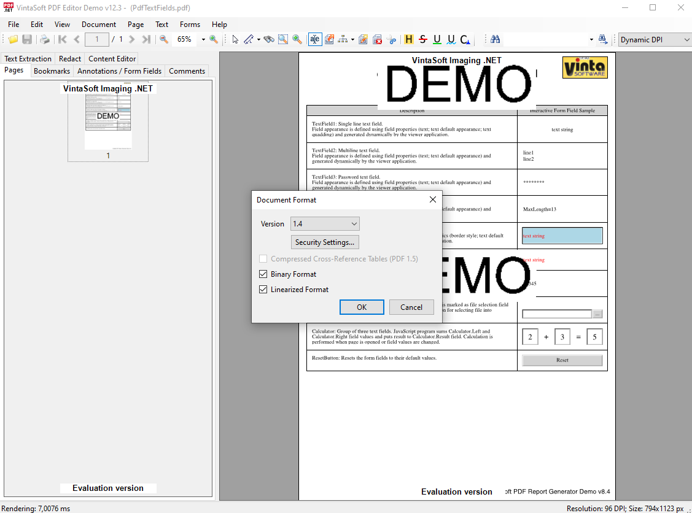Screen dimensions: 692x513
Task: Select page 1 thumbnail in Pages panel
Action: click(x=108, y=121)
